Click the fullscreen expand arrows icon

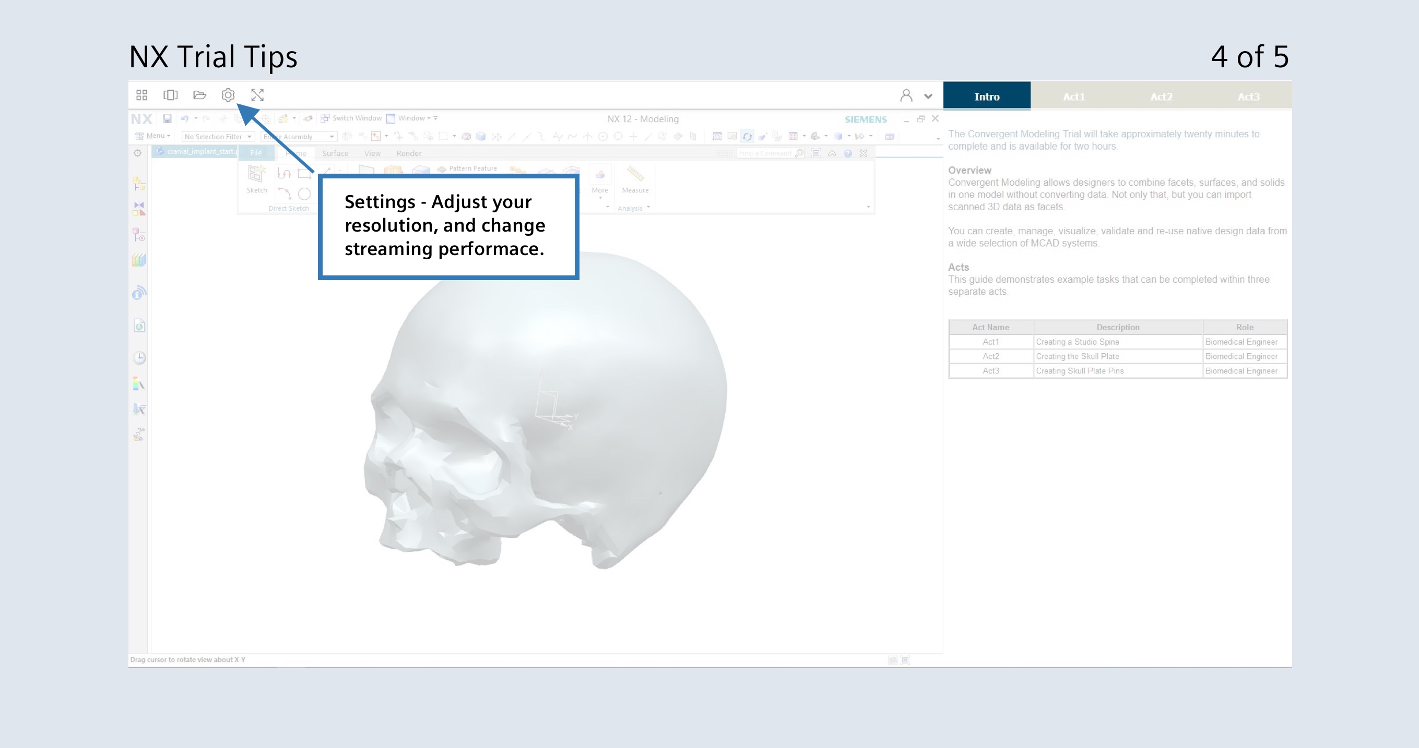click(257, 95)
